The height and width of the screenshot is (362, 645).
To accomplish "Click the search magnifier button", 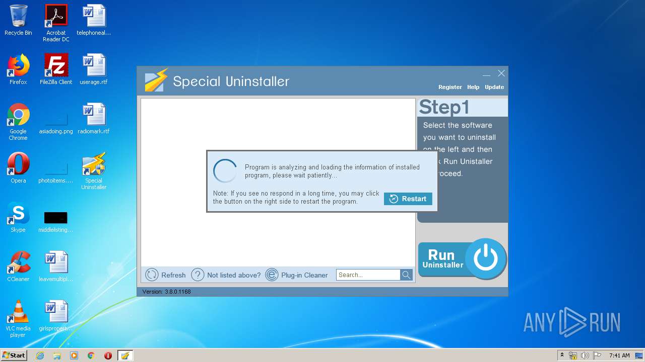I will pos(406,275).
